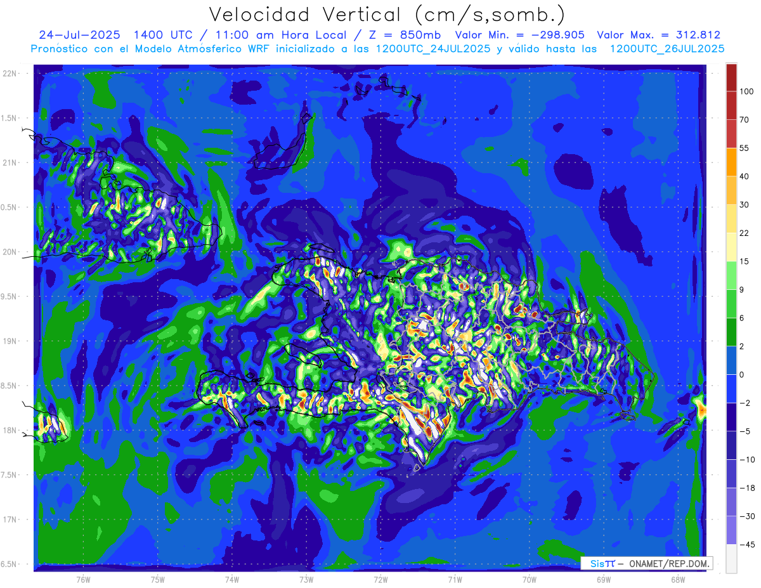Click the 70W longitude label
This screenshot has width=761, height=588.
(529, 580)
